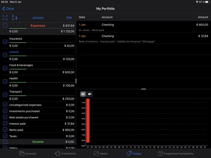
Task: Tap the Income header label
Action: 38,142
